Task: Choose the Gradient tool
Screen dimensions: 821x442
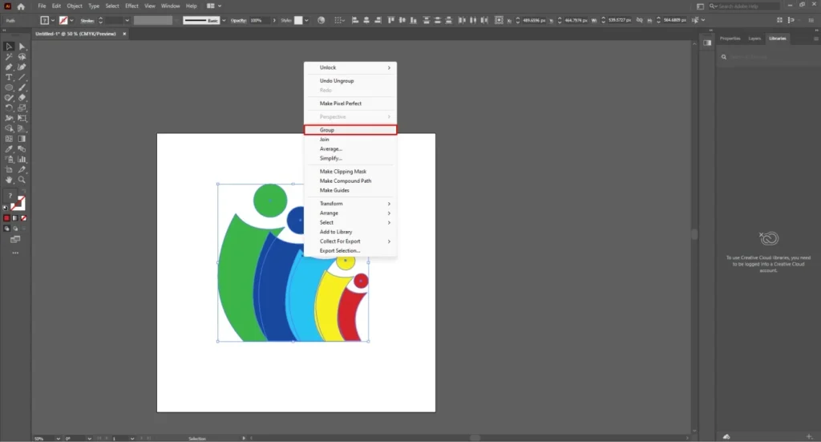Action: [x=22, y=139]
